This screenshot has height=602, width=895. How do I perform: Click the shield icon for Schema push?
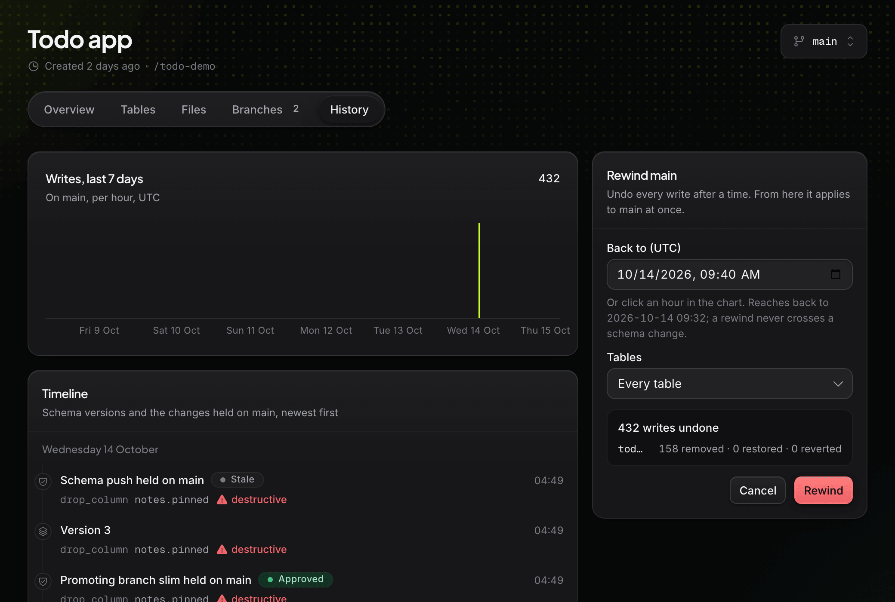tap(43, 481)
